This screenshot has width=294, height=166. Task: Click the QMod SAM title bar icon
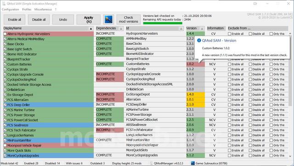4,4
